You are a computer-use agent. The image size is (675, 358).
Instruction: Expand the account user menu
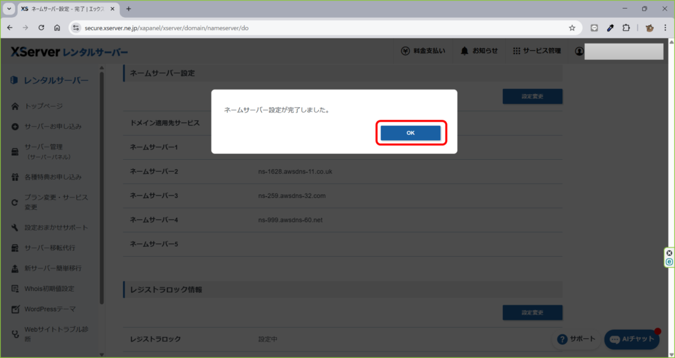coord(579,51)
